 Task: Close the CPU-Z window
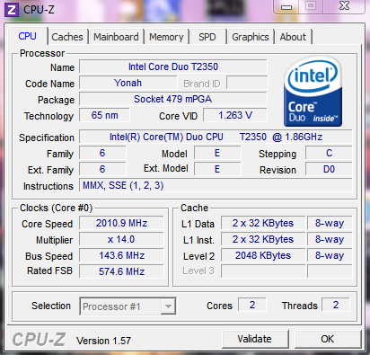(x=345, y=6)
